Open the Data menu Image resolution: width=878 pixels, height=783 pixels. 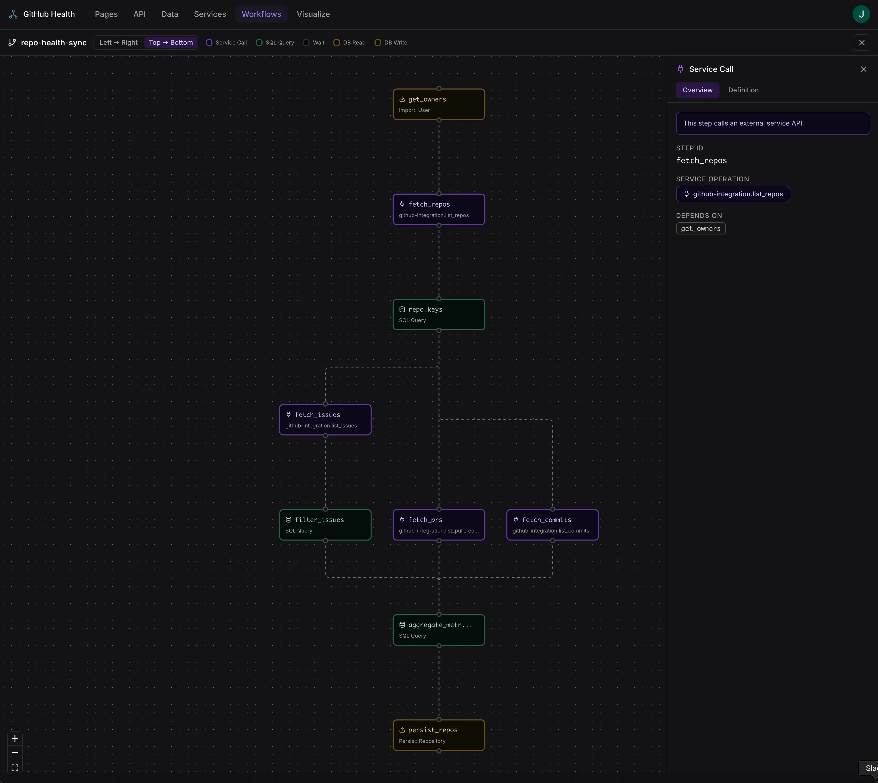tap(170, 14)
